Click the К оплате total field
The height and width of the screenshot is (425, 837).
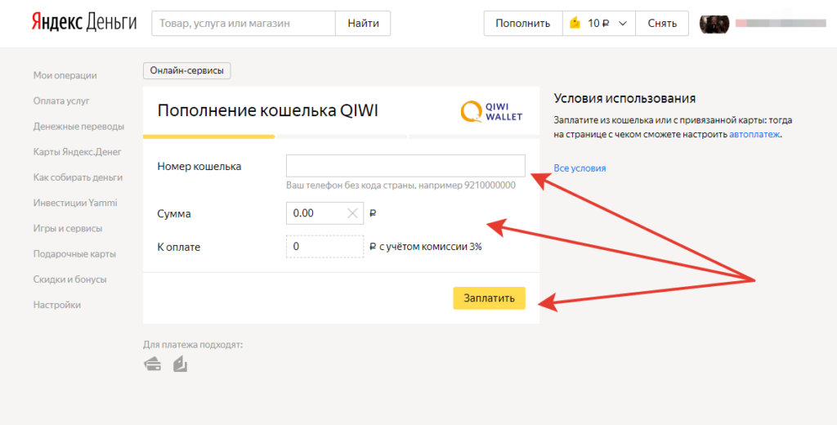pyautogui.click(x=325, y=247)
